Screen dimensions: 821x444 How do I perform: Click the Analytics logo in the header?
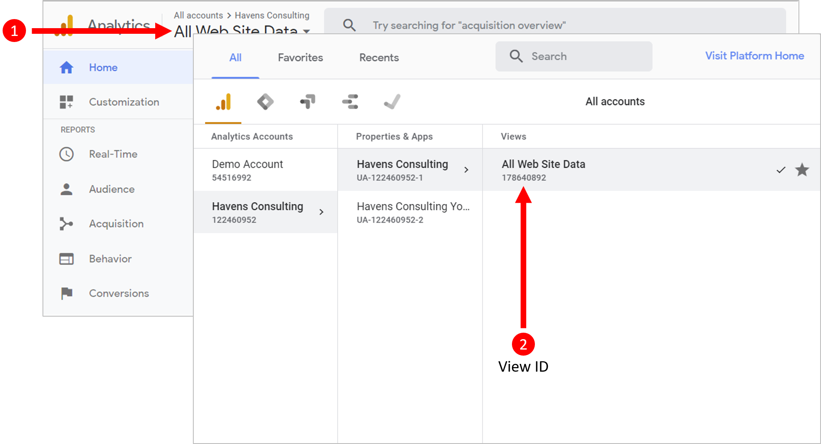click(x=64, y=25)
